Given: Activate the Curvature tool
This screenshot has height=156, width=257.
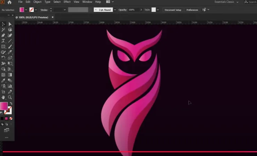Looking at the screenshot, I should 10,35.
